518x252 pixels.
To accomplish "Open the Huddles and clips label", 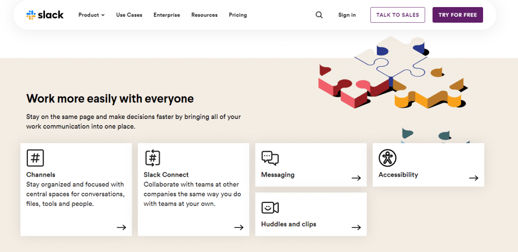I will [x=289, y=224].
